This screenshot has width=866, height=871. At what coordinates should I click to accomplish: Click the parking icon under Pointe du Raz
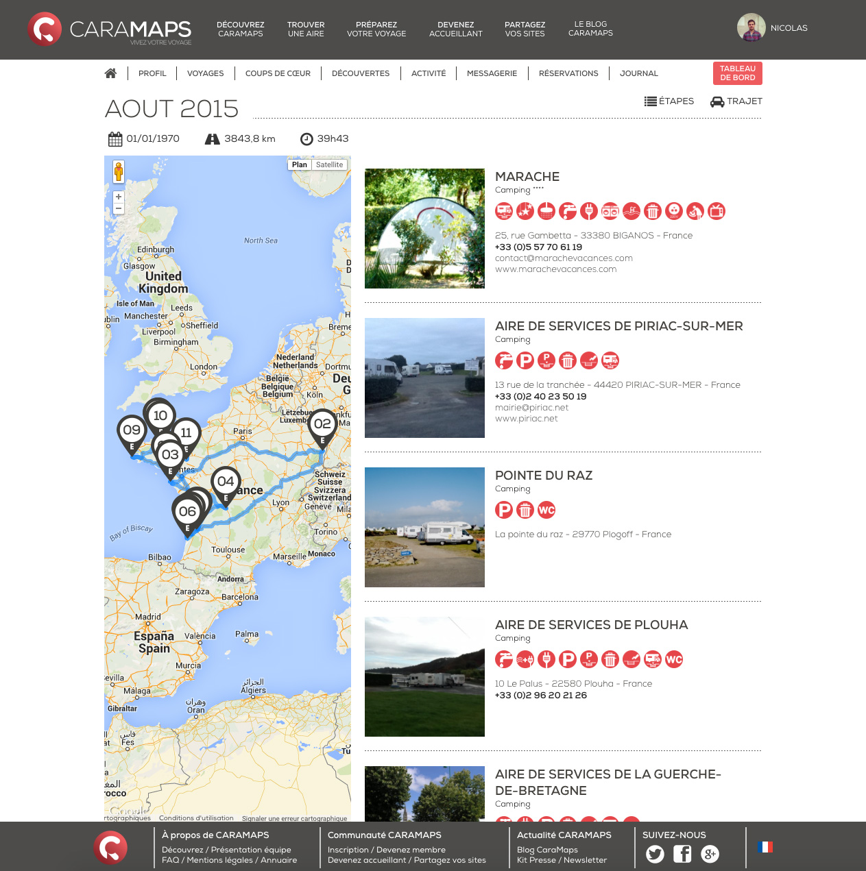pyautogui.click(x=504, y=510)
